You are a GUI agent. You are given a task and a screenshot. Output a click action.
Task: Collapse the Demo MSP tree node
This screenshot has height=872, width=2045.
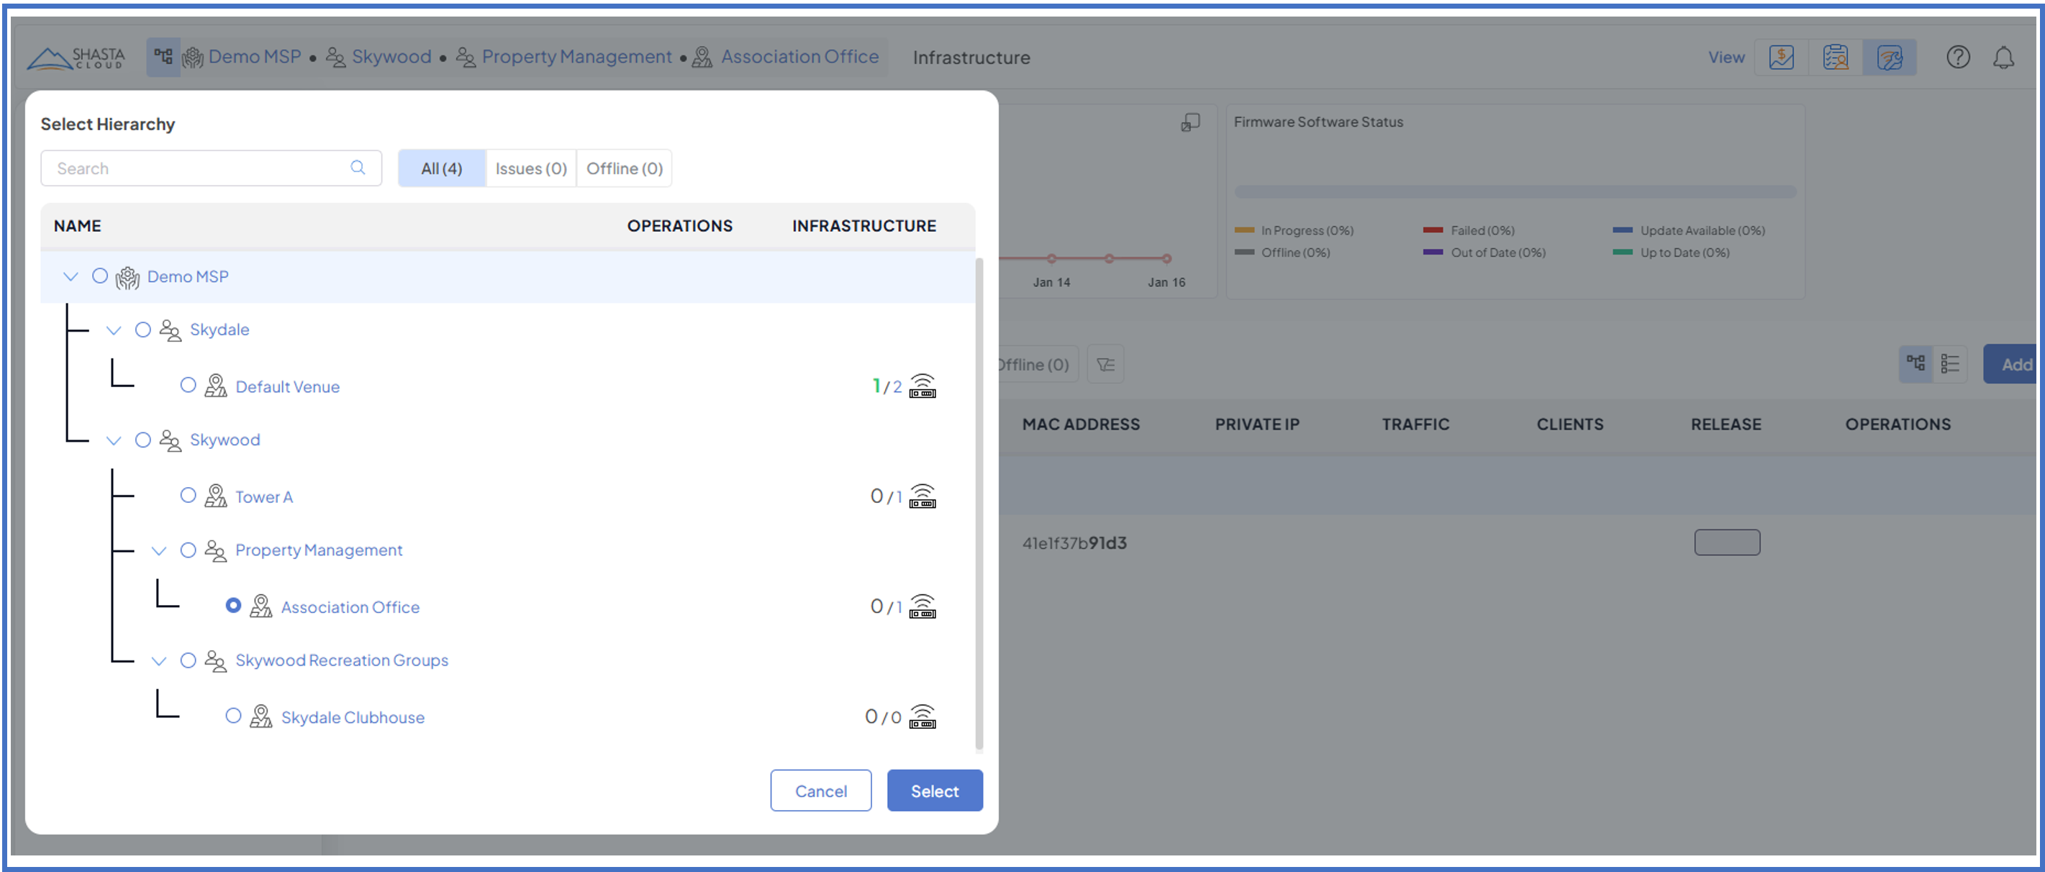click(x=71, y=276)
